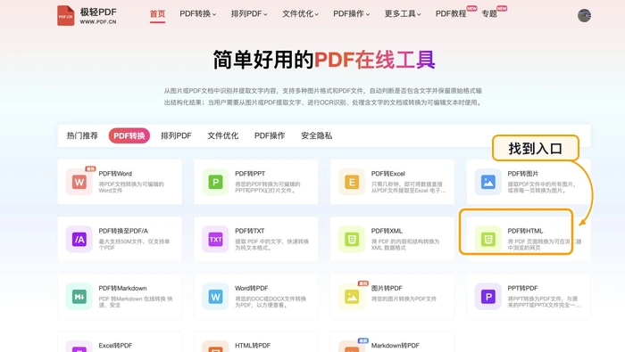
Task: Click description '最大支持50M文件' under PDF/A
Action: point(134,244)
